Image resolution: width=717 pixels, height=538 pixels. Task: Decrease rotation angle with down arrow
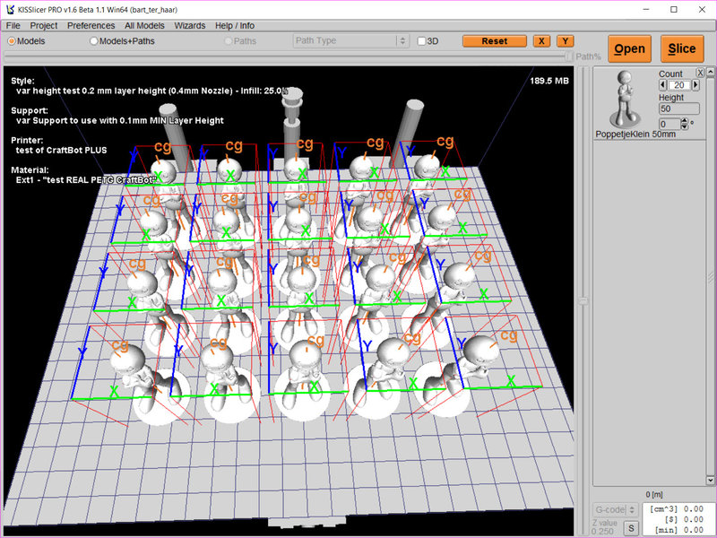pos(685,126)
